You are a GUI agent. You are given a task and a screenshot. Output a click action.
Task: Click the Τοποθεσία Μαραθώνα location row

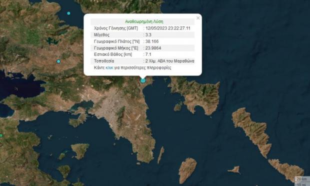(142, 61)
